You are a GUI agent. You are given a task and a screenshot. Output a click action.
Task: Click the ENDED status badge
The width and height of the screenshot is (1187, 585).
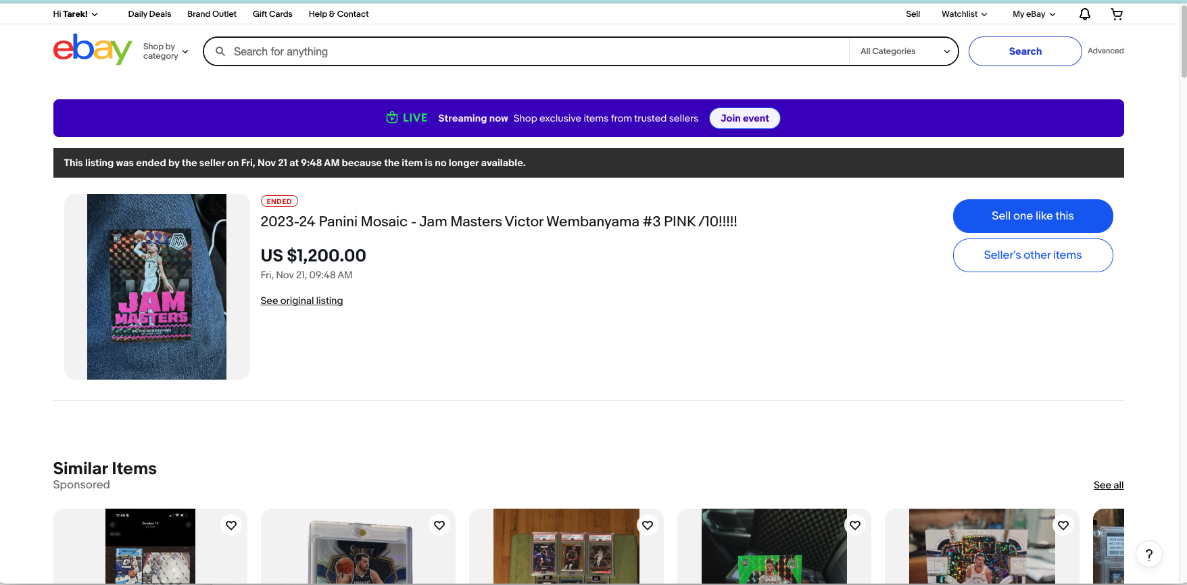pyautogui.click(x=279, y=201)
